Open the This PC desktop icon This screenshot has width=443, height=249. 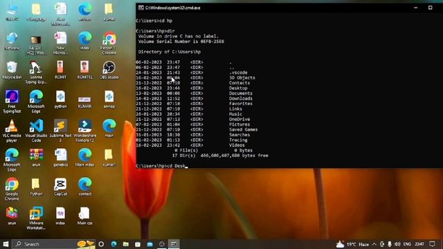(12, 12)
